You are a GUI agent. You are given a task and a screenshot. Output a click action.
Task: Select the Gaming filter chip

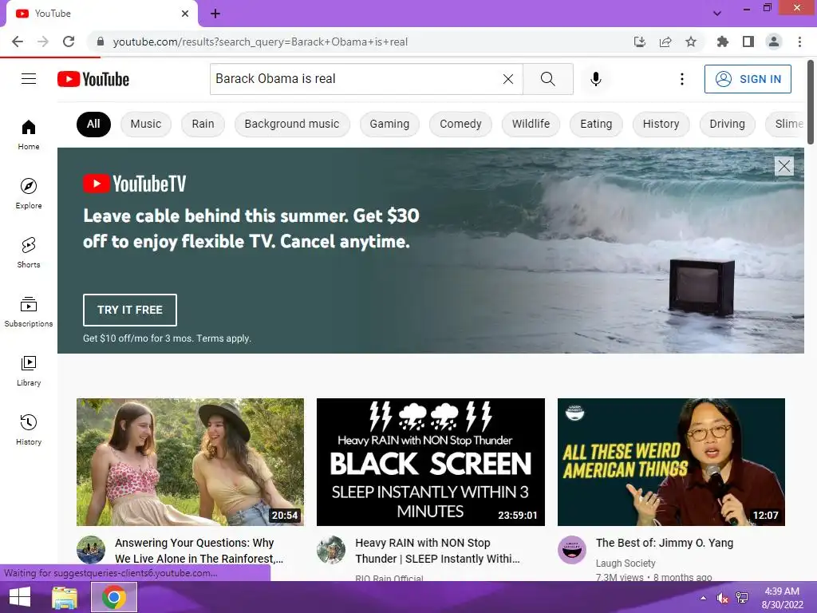pyautogui.click(x=389, y=124)
